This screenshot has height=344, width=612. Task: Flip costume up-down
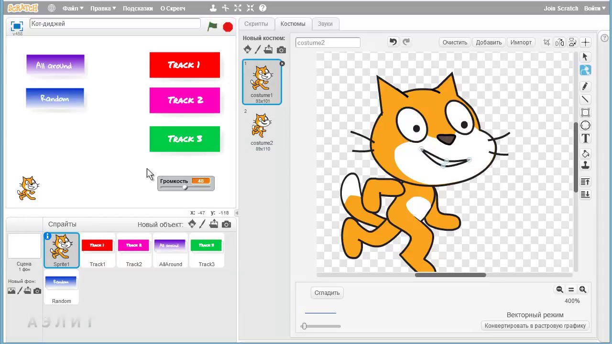tap(572, 43)
